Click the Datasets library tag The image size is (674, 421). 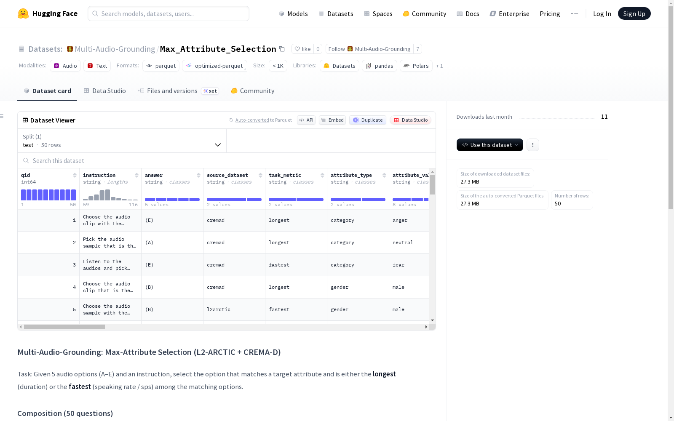340,66
